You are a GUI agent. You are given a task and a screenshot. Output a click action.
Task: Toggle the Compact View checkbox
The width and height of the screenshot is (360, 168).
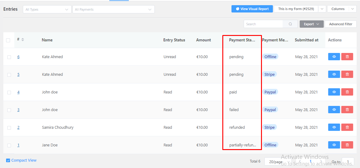(8, 160)
